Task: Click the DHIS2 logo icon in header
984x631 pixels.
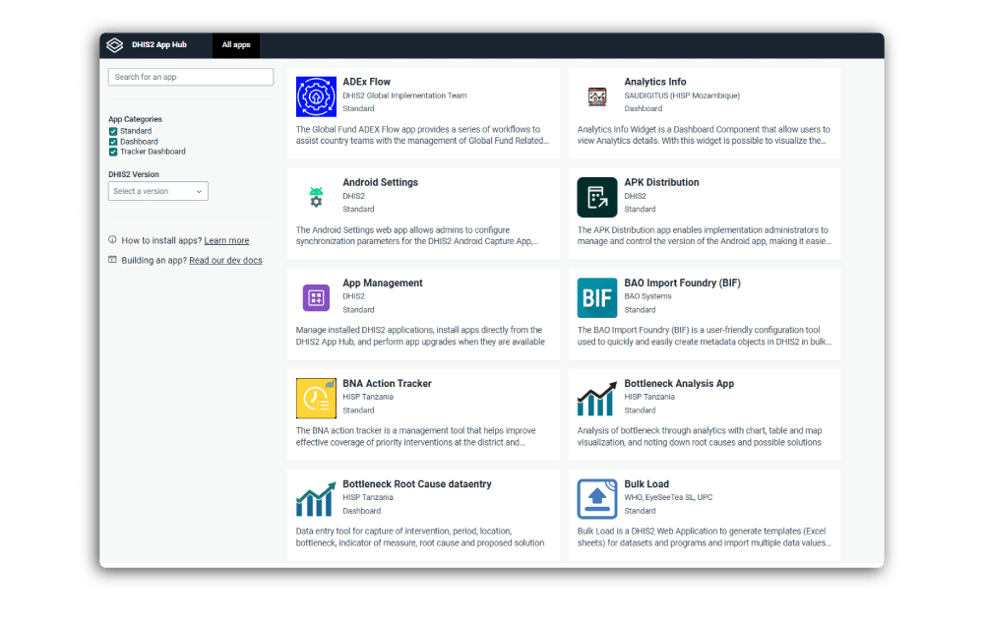Action: (114, 45)
